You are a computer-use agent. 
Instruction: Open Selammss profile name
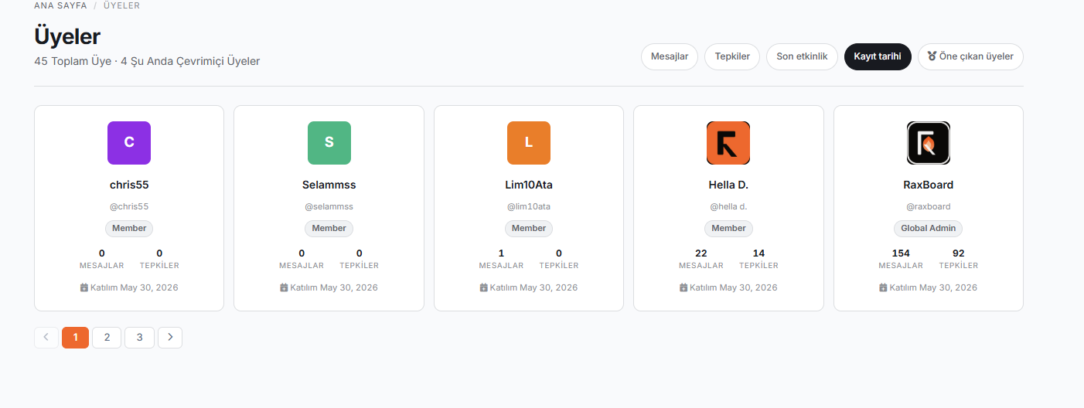[329, 185]
